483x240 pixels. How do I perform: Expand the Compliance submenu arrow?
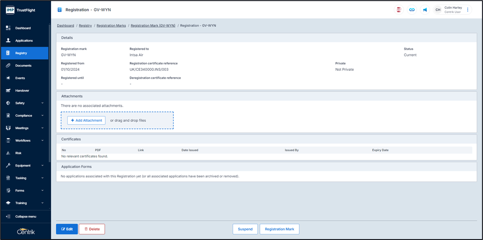point(42,116)
